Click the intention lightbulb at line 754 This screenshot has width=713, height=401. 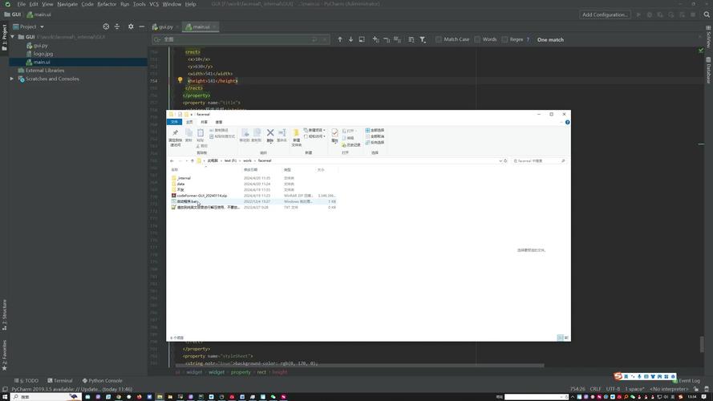180,80
